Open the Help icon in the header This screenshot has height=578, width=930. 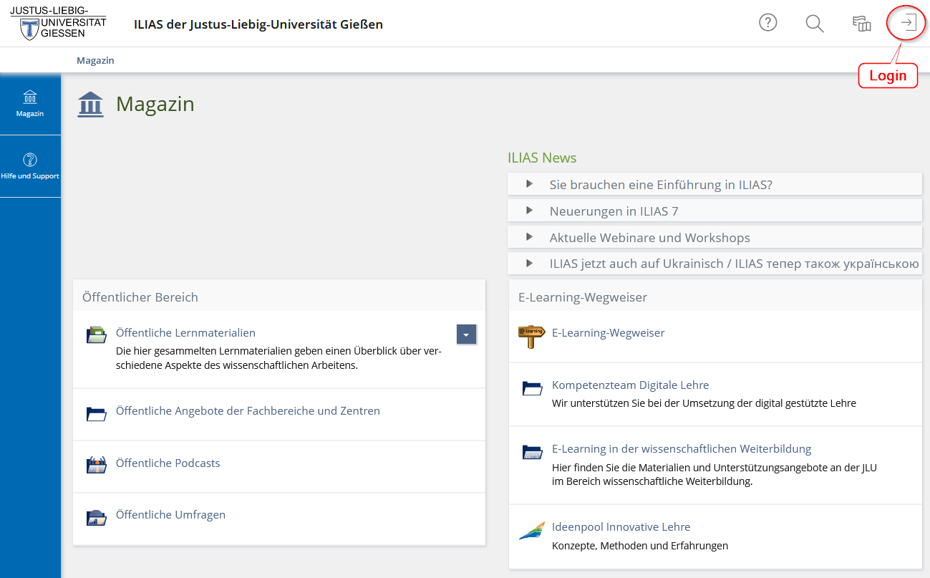pyautogui.click(x=767, y=22)
